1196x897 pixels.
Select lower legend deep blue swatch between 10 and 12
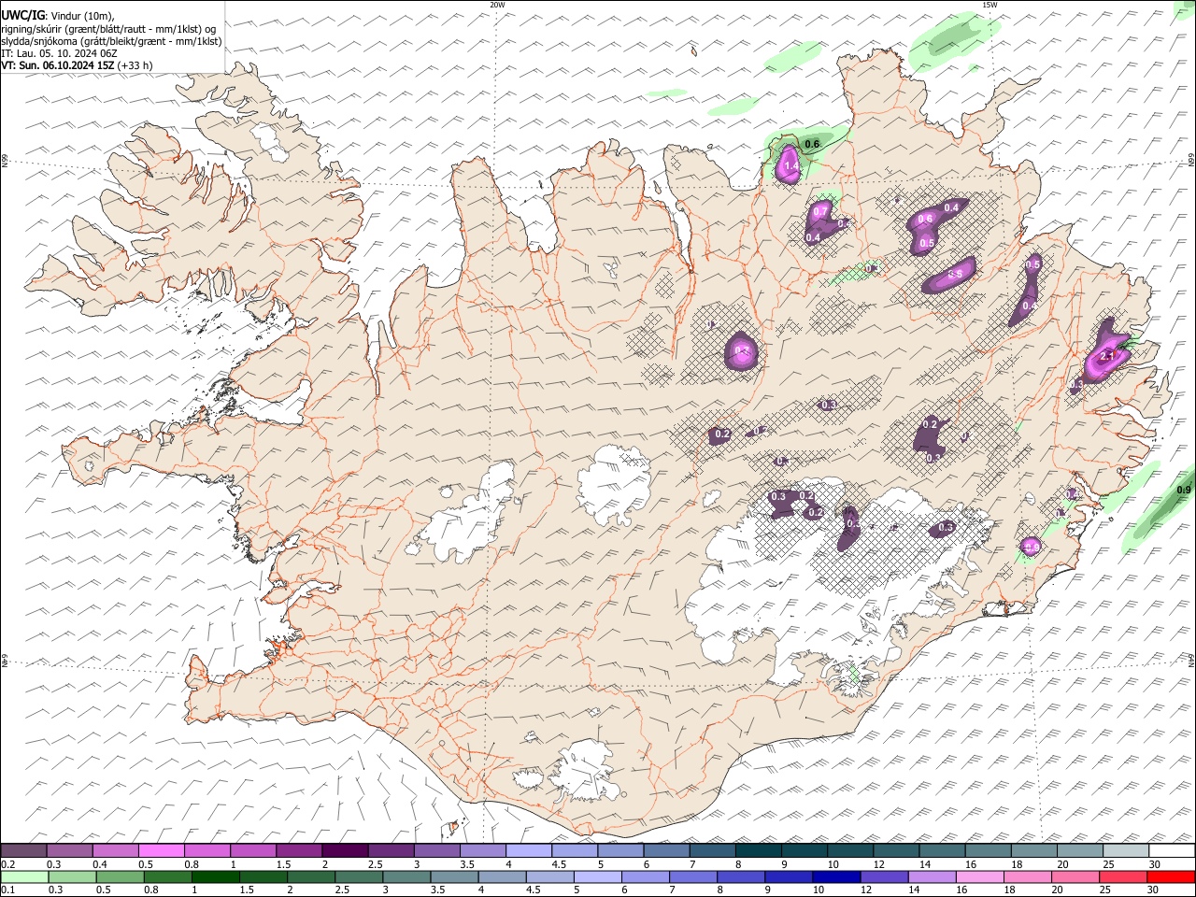coord(835,876)
